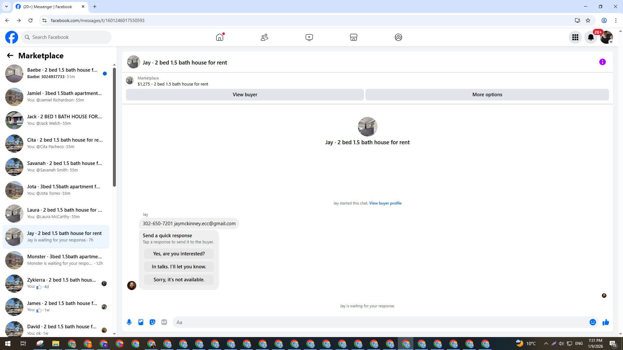
Task: Open View buyer profile link
Action: [385, 203]
